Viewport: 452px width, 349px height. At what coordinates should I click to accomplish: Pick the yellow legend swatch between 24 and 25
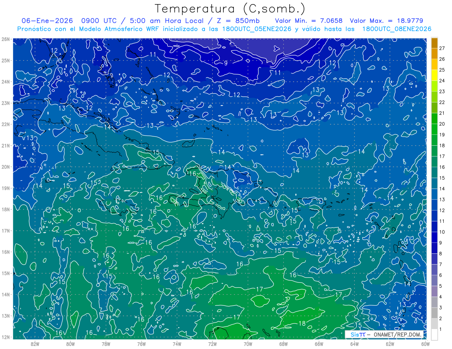pos(434,75)
